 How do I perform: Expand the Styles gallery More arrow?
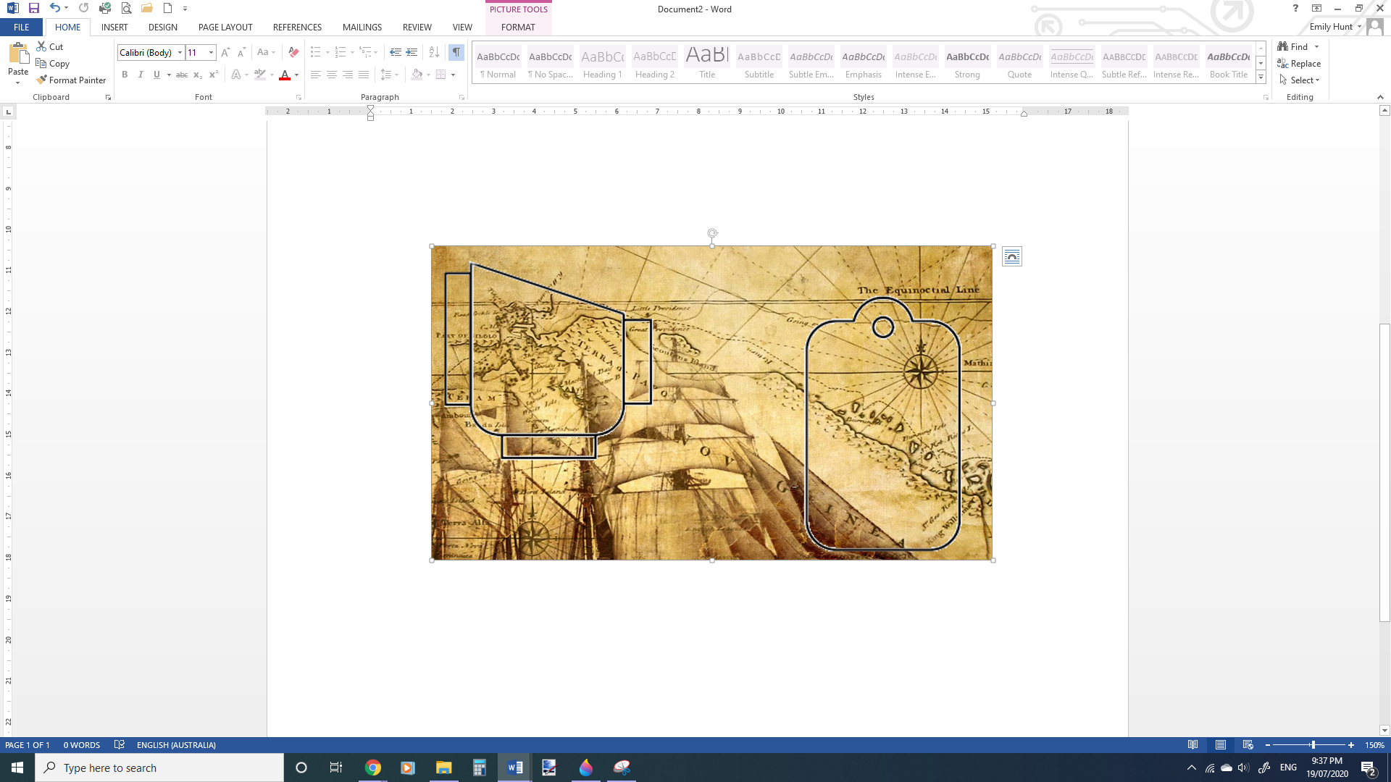(1261, 77)
